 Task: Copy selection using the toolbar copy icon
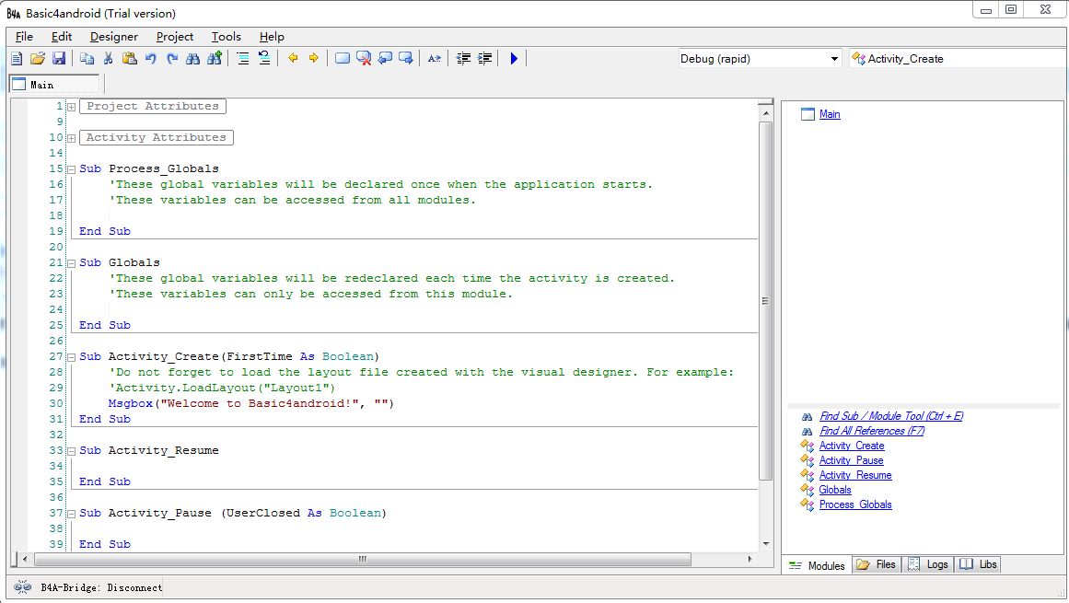coord(87,59)
